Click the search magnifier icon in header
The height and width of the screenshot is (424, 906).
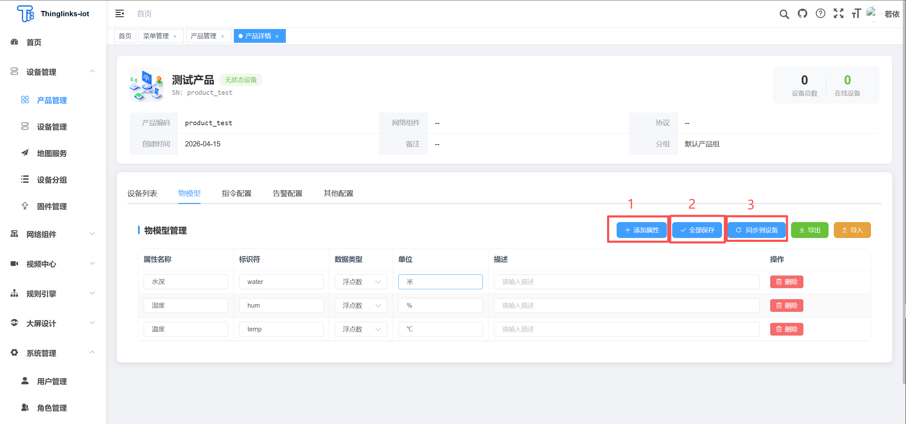click(x=784, y=14)
